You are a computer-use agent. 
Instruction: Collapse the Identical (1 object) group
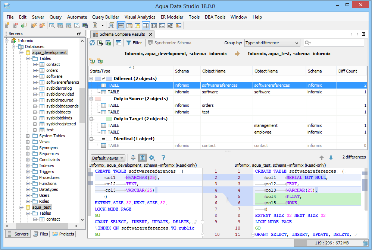click(91, 139)
